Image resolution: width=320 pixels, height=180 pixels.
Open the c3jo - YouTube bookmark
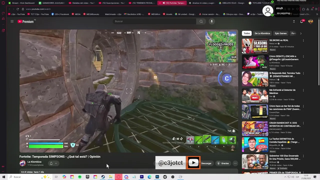click(16, 14)
